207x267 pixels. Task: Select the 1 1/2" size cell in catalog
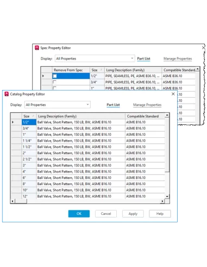coord(29,147)
